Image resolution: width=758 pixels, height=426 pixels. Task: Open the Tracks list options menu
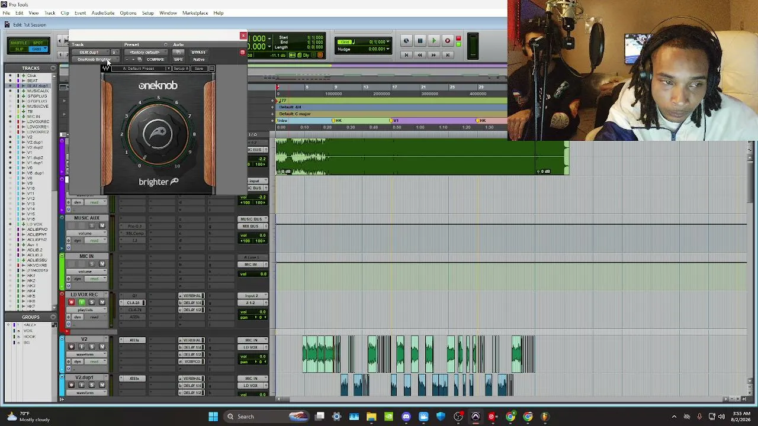click(x=53, y=69)
